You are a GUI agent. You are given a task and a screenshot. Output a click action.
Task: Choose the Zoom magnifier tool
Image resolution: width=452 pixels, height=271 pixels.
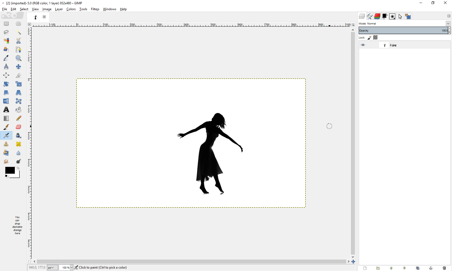[x=18, y=58]
